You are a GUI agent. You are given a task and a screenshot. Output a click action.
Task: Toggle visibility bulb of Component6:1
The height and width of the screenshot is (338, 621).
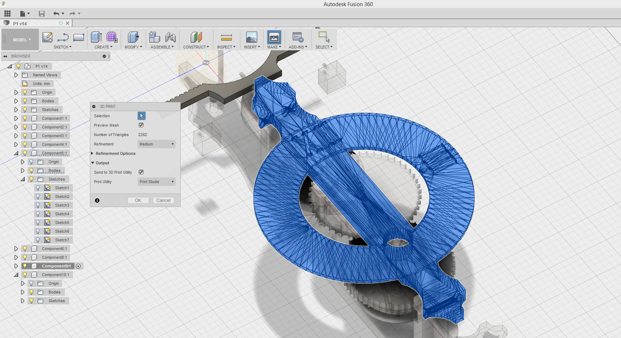[25, 249]
